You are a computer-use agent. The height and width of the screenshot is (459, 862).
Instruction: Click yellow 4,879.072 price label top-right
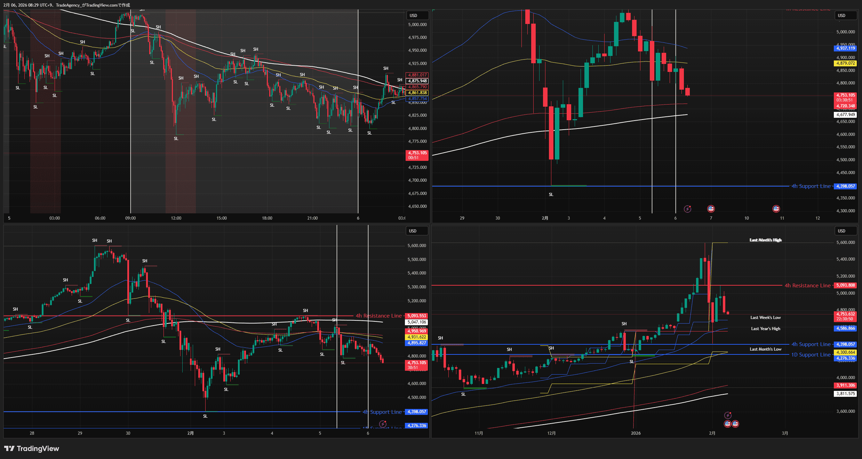845,63
